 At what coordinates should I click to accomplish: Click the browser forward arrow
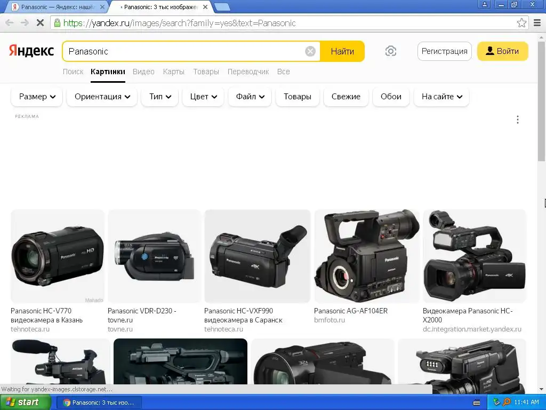click(x=25, y=23)
